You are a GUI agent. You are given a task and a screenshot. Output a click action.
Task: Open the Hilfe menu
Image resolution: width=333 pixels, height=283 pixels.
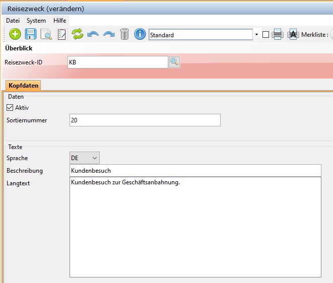click(59, 21)
